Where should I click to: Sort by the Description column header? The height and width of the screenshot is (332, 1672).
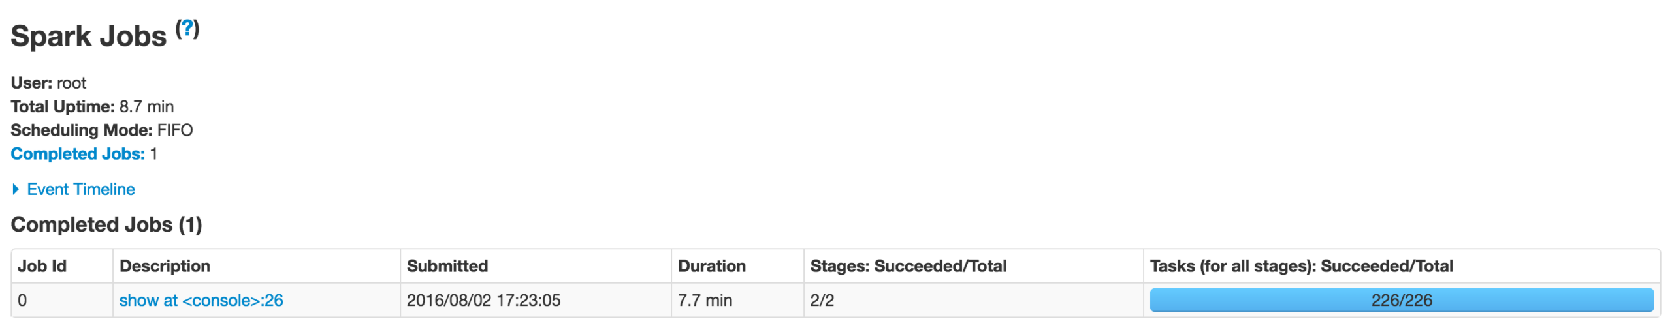pos(165,266)
